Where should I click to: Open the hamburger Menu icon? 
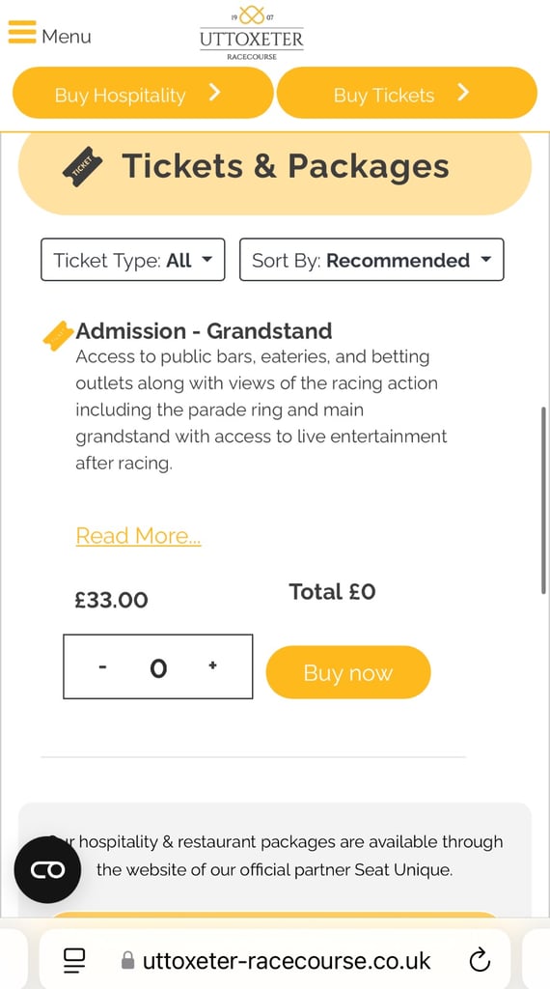pos(22,32)
